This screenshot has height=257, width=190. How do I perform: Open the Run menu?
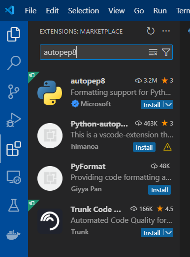(x=160, y=11)
